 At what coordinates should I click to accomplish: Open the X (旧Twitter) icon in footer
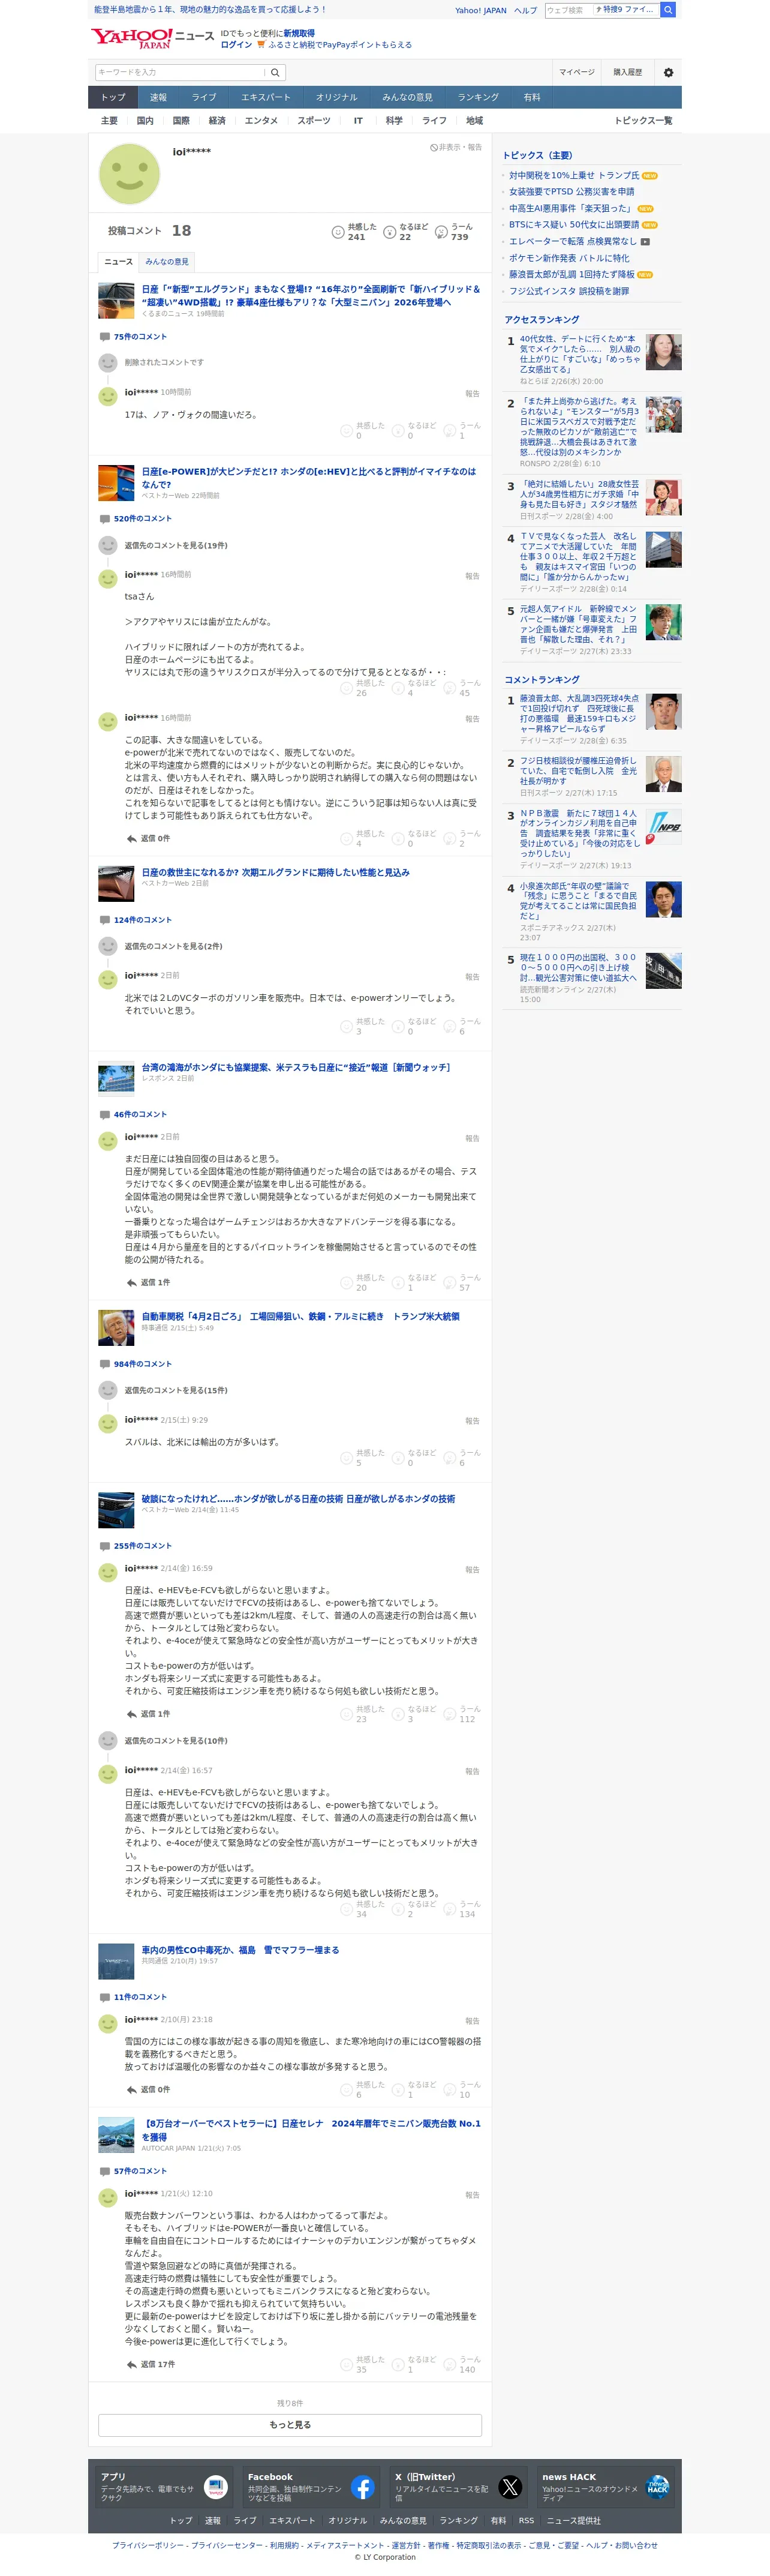(x=510, y=2486)
